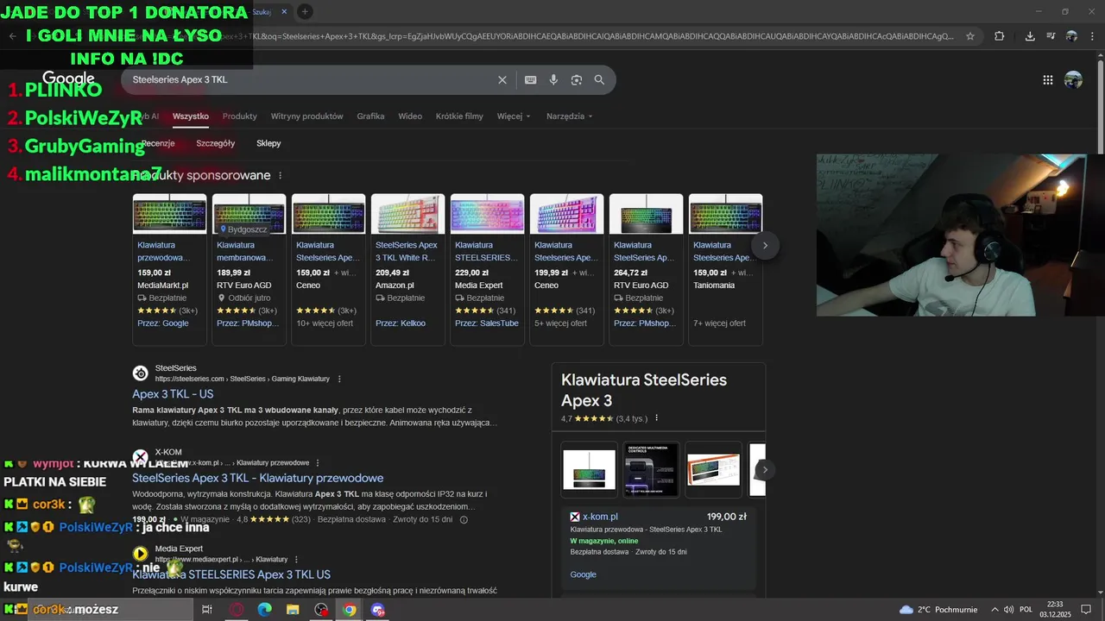Screen dimensions: 1105x621
Task: Close the current browser tab
Action: (x=284, y=11)
